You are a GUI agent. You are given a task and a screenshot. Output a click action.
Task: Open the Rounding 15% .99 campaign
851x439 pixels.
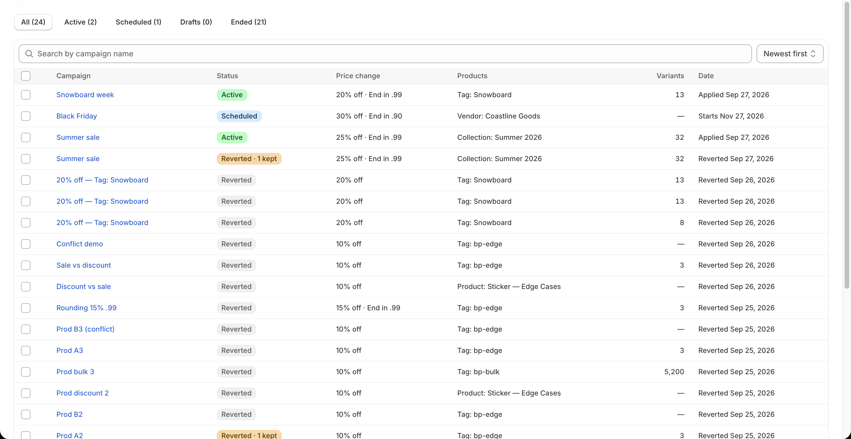point(86,308)
